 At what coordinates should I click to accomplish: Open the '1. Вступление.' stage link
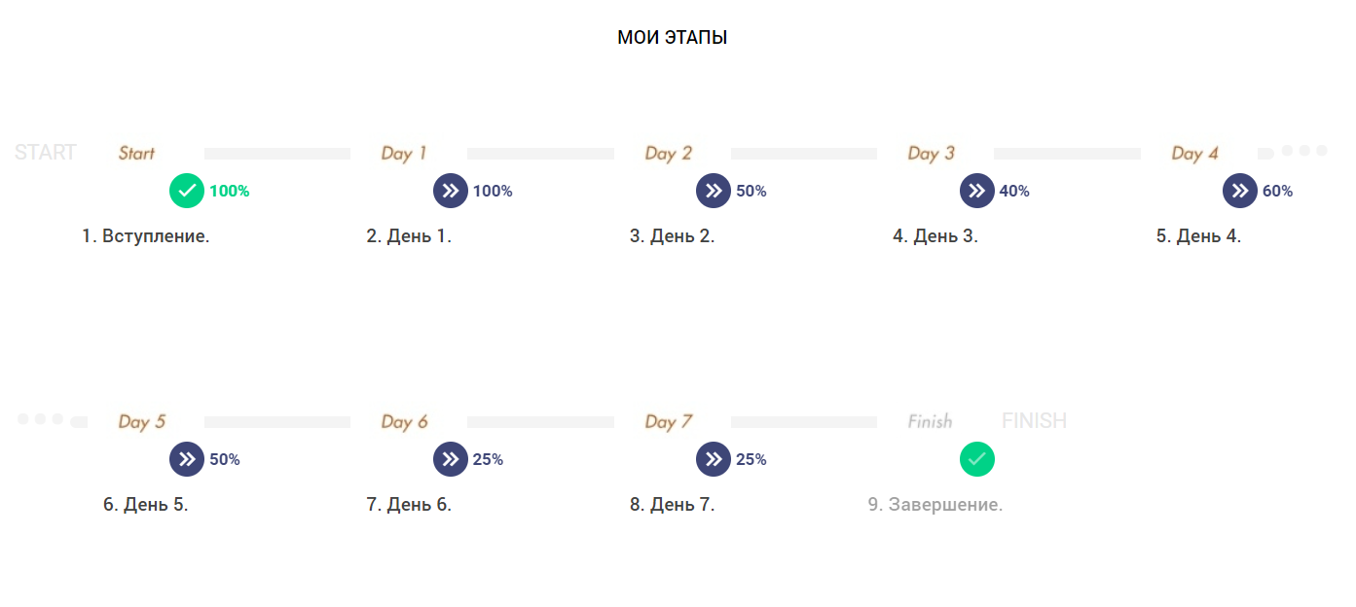click(x=146, y=236)
